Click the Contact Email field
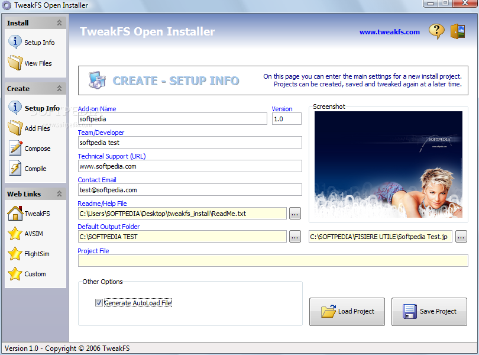Viewport: 479px width, 355px height. coord(190,189)
